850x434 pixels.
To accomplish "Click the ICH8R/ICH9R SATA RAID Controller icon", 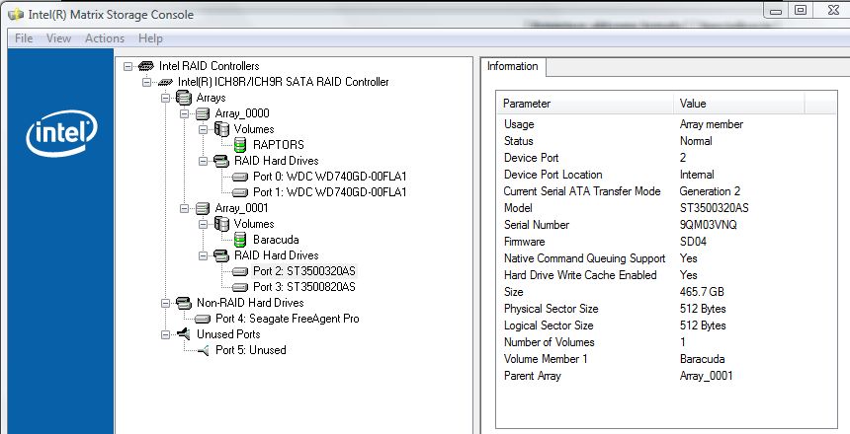I will pos(165,82).
